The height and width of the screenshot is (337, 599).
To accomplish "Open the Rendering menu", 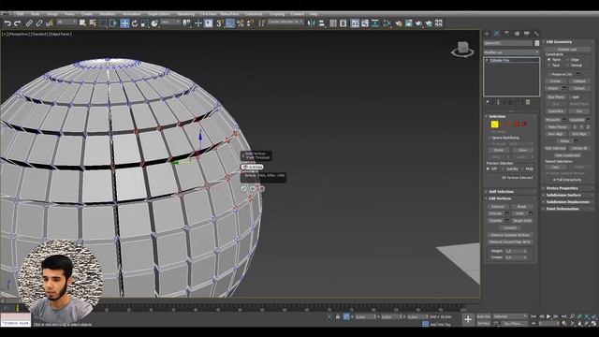I will (x=185, y=14).
